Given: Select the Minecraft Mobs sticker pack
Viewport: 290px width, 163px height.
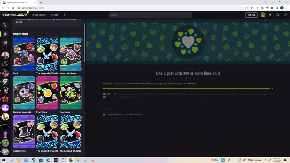Looking at the screenshot, I should (71, 54).
